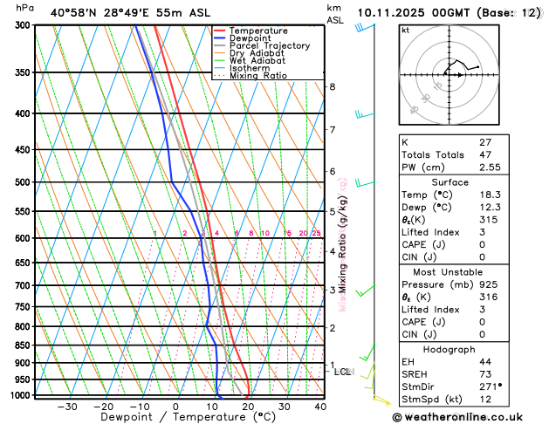The width and height of the screenshot is (549, 424).
Task: Click the 3 km altitude label
Action: 333,290
